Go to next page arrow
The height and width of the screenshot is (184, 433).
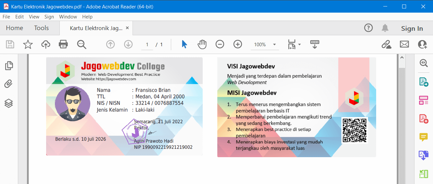128,44
